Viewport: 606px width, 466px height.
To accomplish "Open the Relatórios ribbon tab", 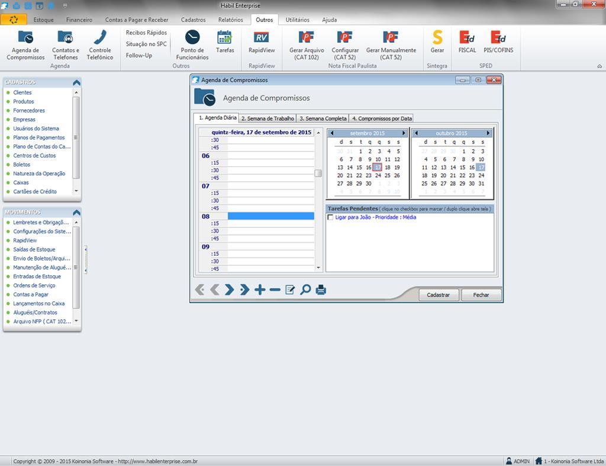I will coord(230,20).
